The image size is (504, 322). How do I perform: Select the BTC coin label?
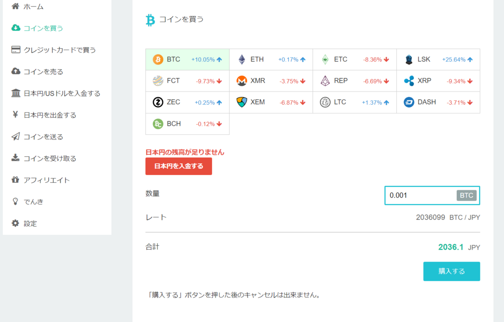click(x=173, y=59)
